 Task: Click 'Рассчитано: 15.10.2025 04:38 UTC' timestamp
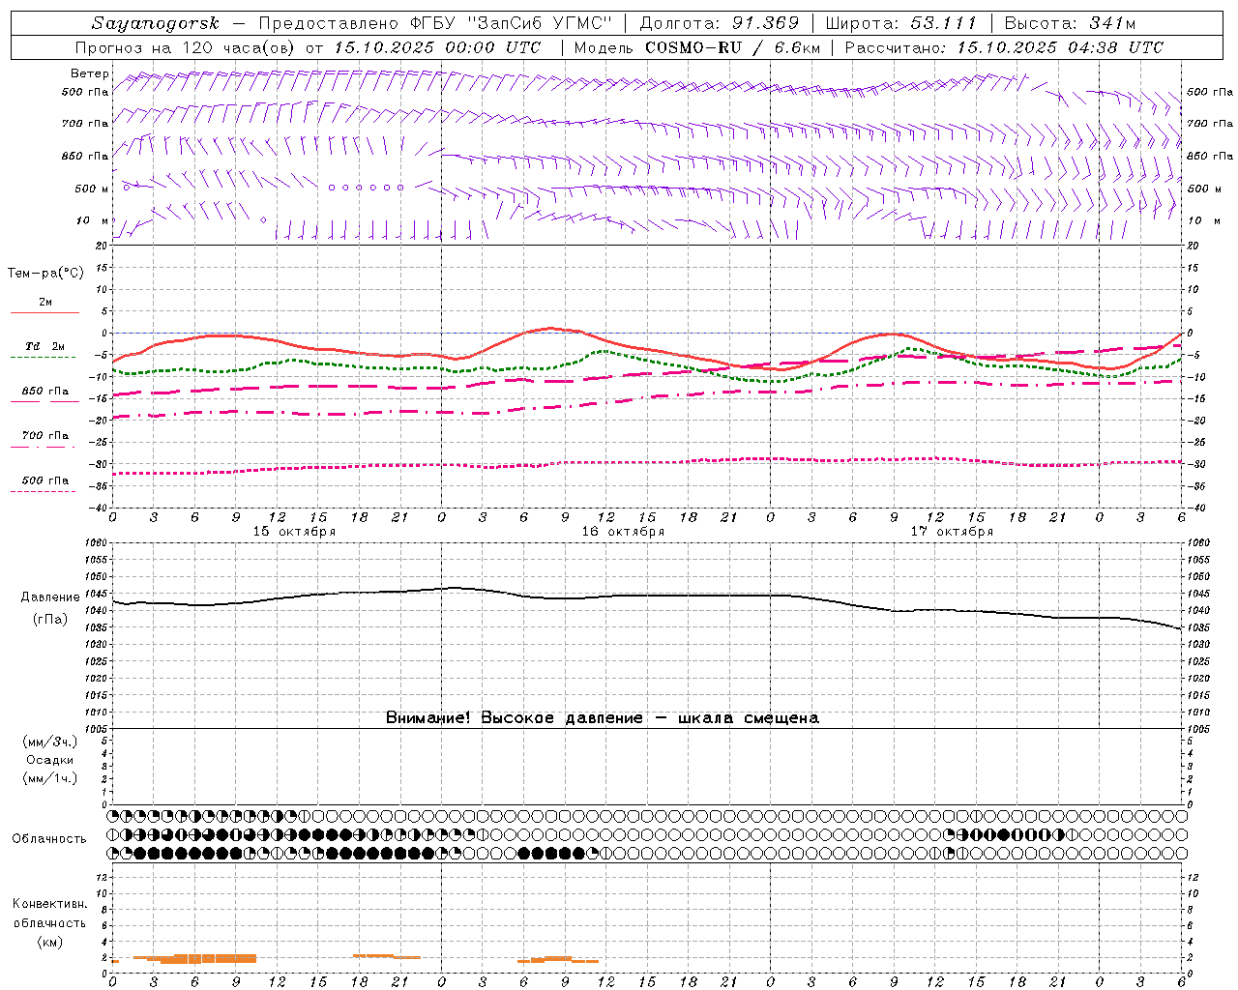(x=1004, y=47)
